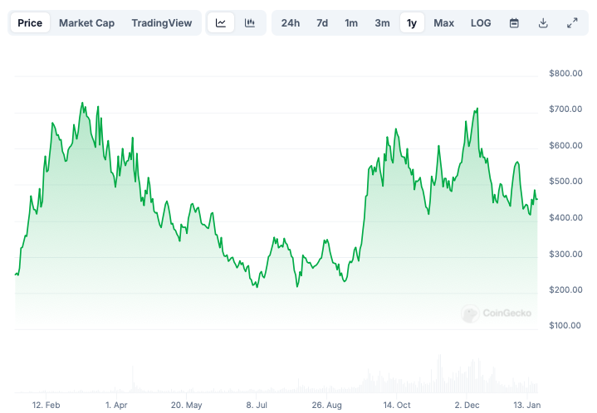Switch to line chart view
597x413 pixels.
coord(221,23)
